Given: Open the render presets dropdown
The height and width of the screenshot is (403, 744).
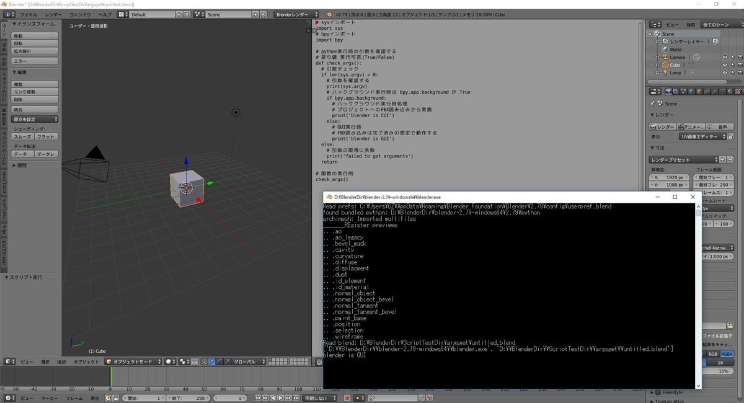Looking at the screenshot, I should tap(684, 160).
